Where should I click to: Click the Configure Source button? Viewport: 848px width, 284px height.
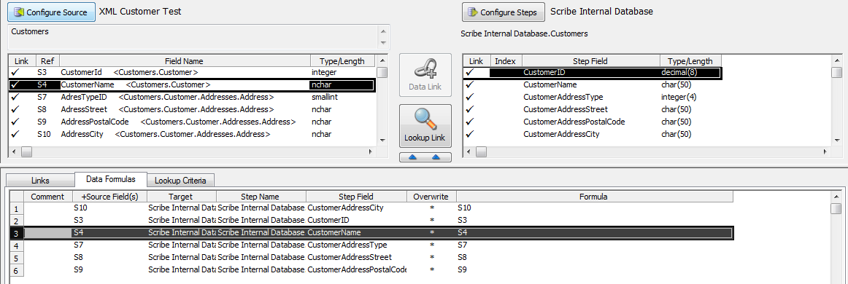click(51, 12)
